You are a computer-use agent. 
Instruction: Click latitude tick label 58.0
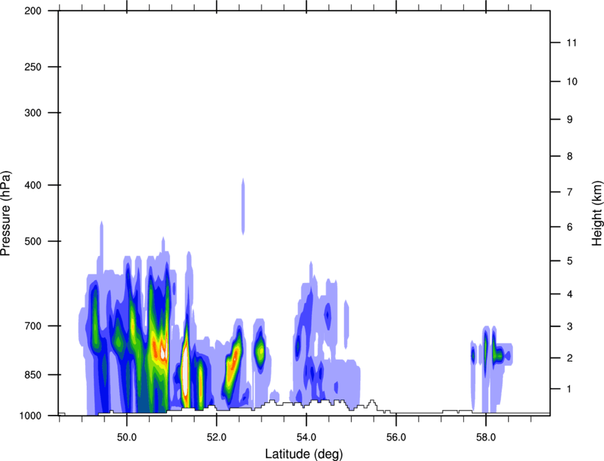(486, 438)
